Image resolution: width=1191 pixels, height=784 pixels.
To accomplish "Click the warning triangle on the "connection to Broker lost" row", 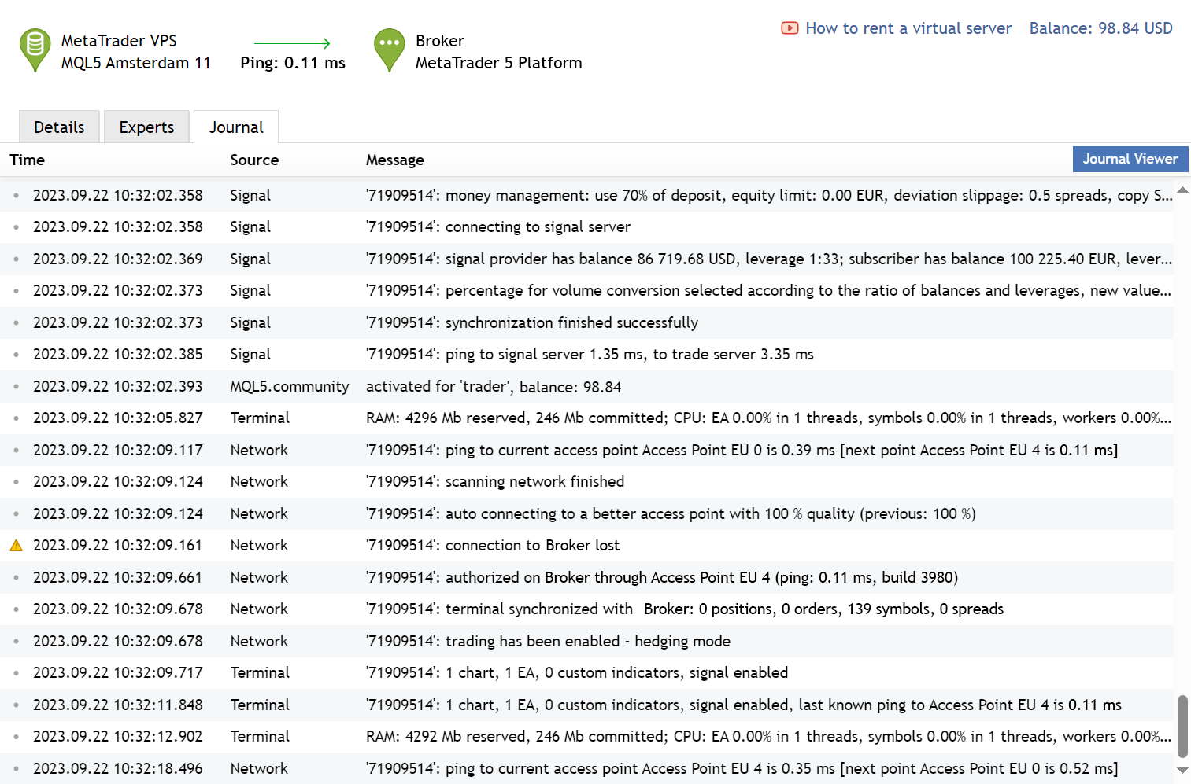I will coord(17,545).
